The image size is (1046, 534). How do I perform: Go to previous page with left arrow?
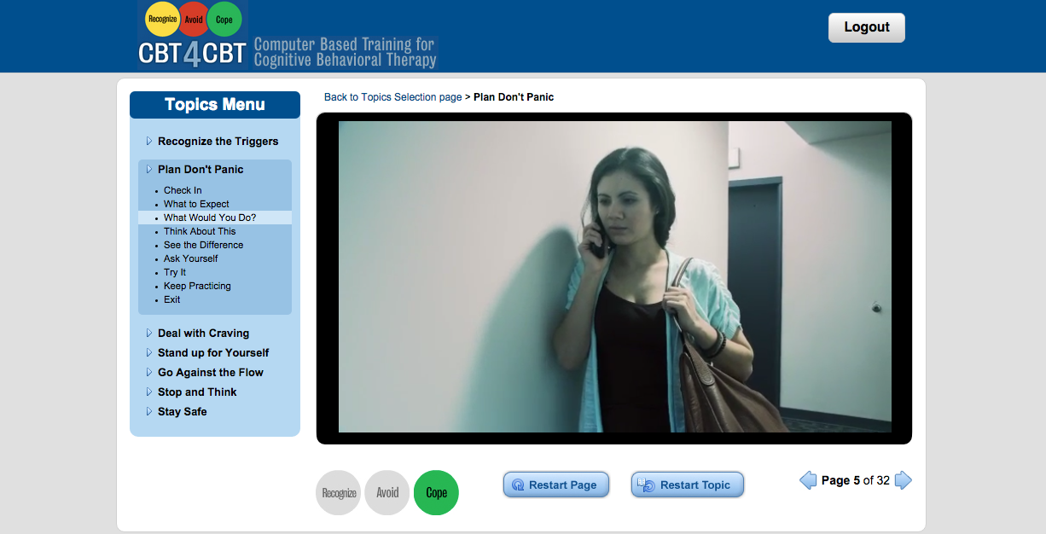click(808, 480)
